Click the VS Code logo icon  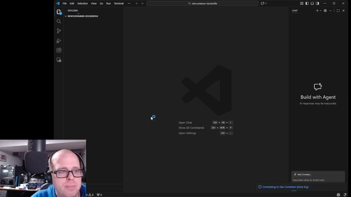[x=58, y=3]
